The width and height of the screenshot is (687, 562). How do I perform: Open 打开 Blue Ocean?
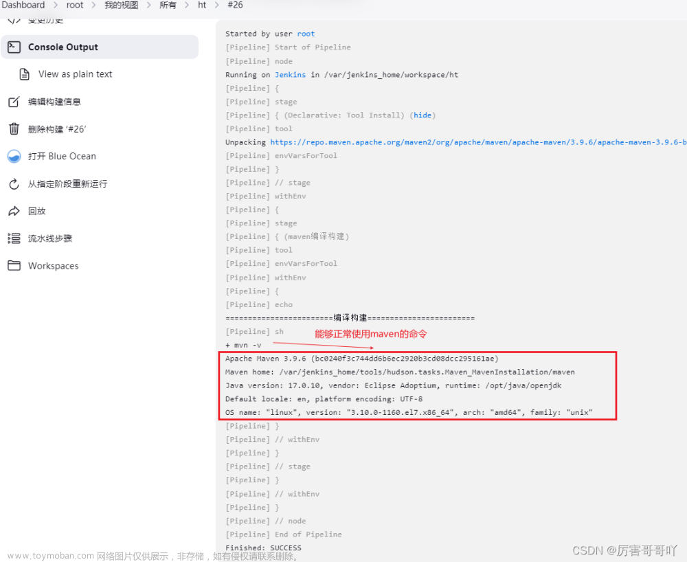pos(62,157)
